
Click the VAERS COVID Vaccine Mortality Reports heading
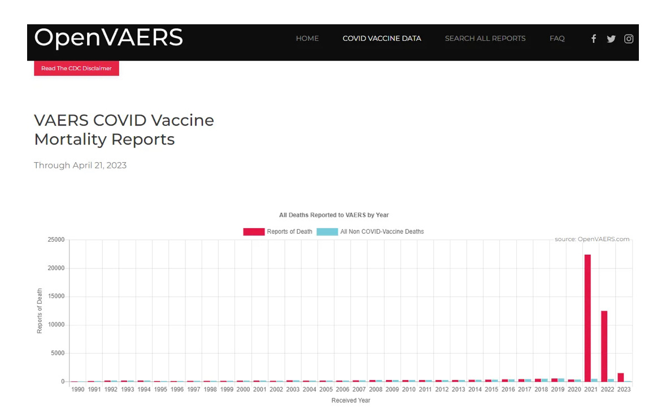pos(124,129)
